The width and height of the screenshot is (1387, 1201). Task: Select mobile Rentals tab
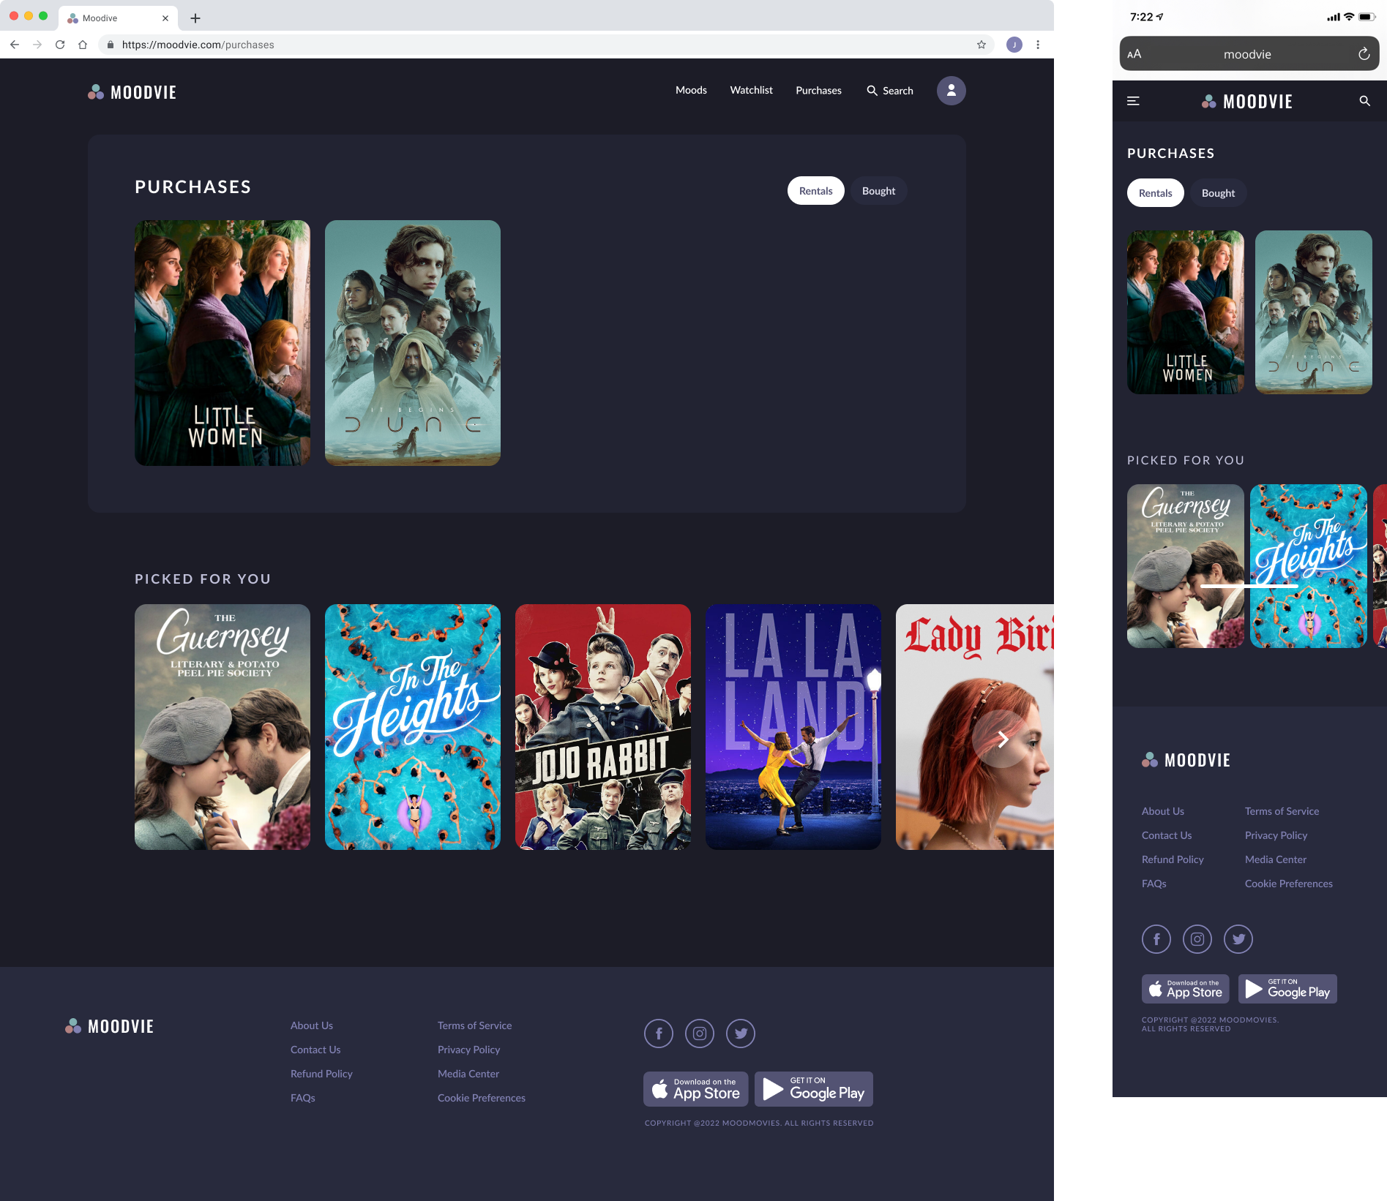tap(1156, 193)
